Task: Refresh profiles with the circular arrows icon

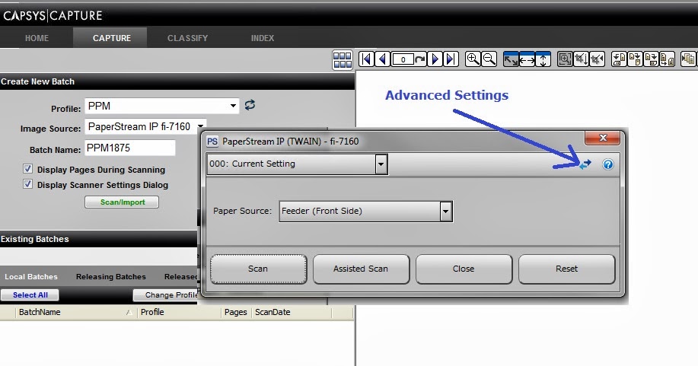Action: 250,105
